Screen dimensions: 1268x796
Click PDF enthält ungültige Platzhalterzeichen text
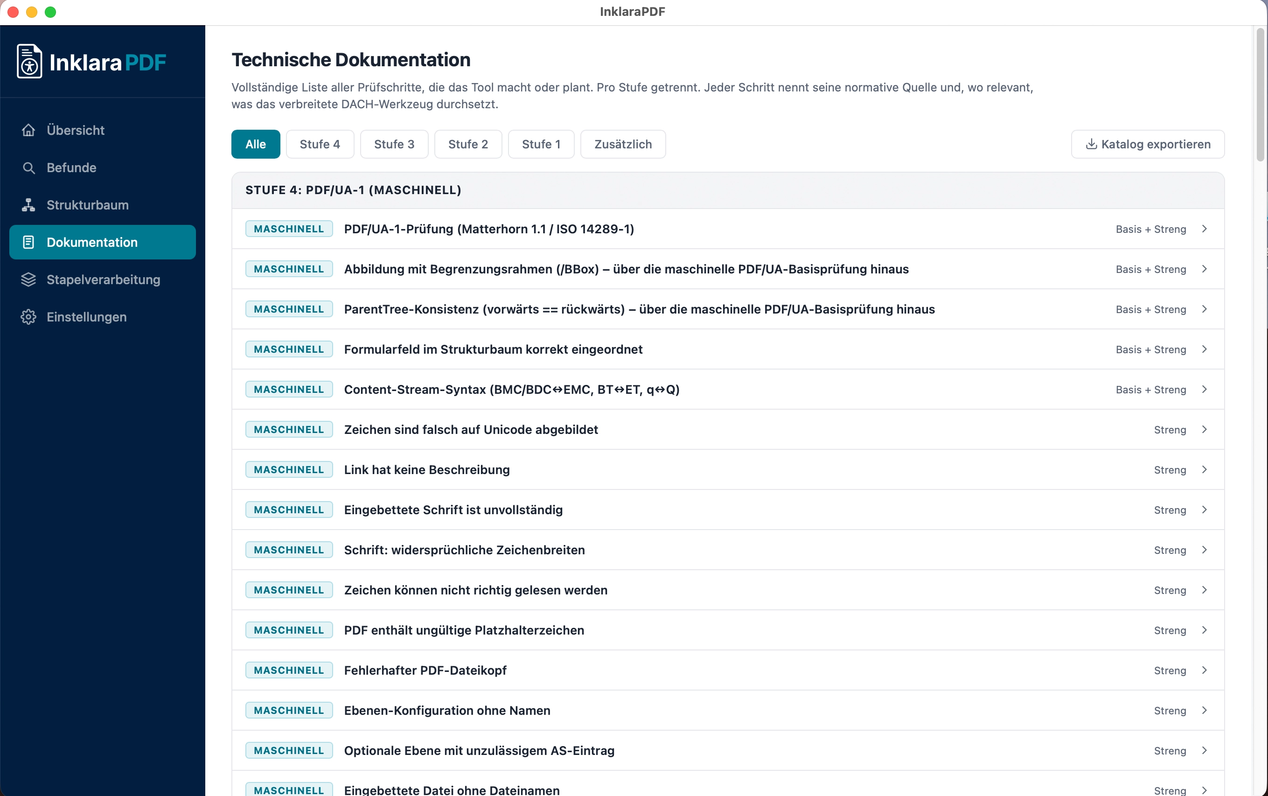tap(464, 630)
